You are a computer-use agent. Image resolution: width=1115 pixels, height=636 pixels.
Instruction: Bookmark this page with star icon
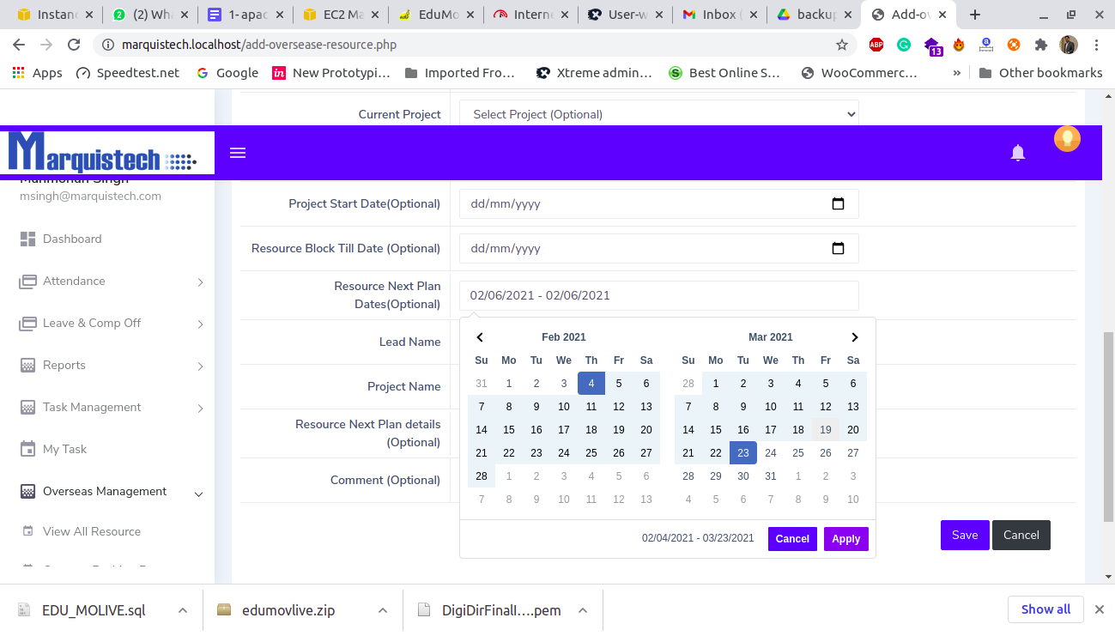pos(842,45)
